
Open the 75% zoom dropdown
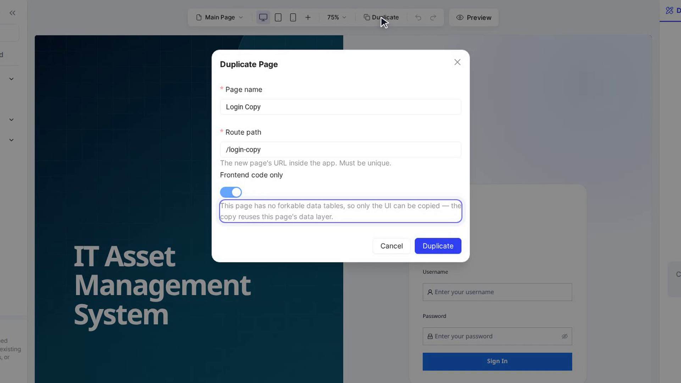pos(336,17)
